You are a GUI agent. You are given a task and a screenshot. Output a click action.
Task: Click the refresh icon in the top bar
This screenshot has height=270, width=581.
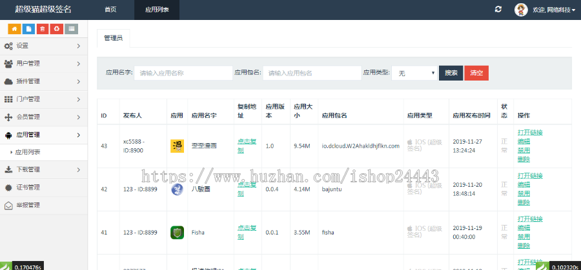click(498, 10)
